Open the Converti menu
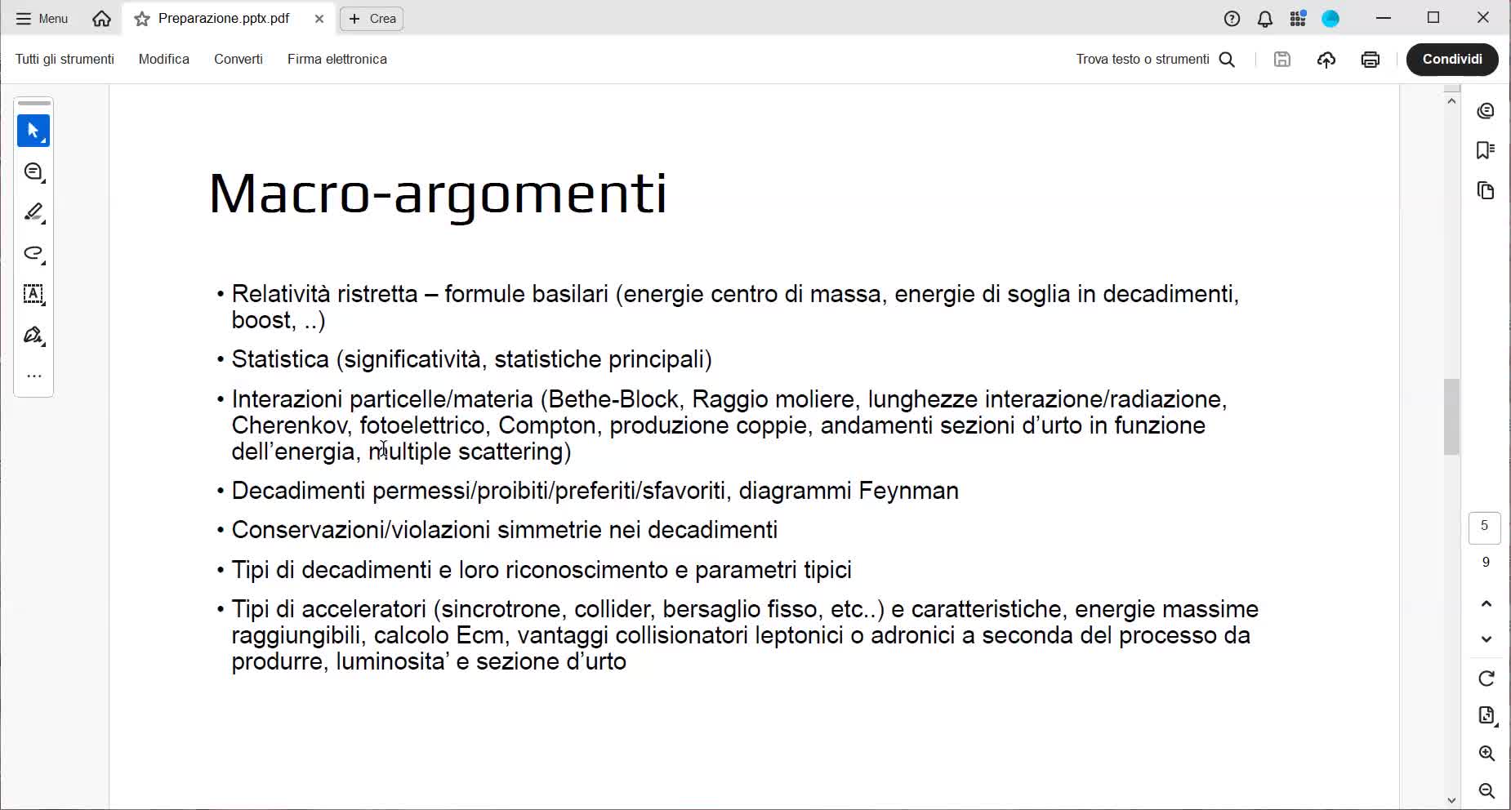Viewport: 1511px width, 810px height. (238, 60)
